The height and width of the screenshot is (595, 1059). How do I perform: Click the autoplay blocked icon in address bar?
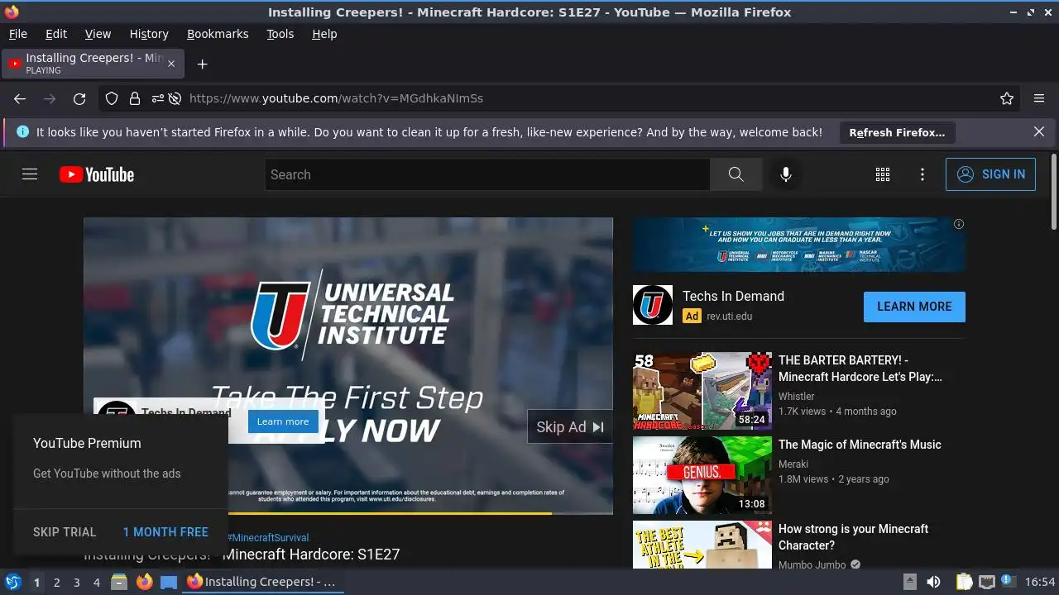point(175,98)
